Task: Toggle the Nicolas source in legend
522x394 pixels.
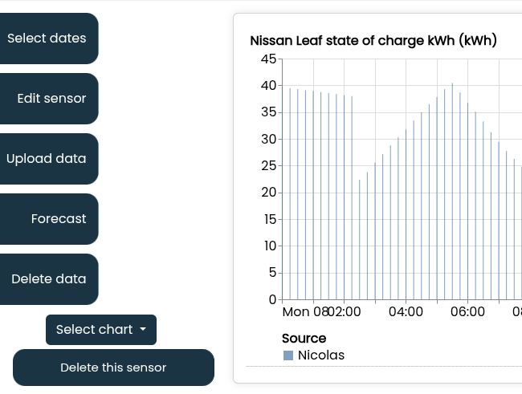Action: click(320, 355)
